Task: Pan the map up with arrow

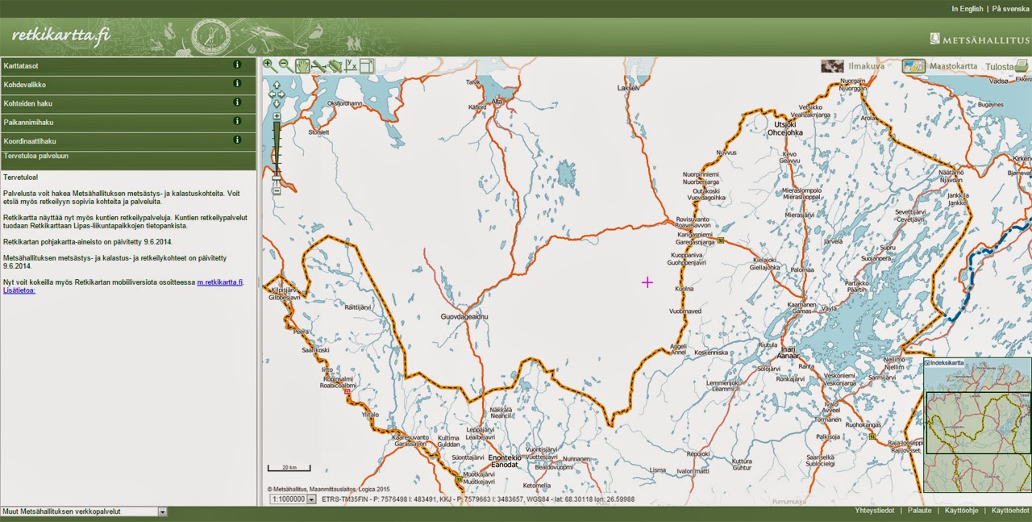Action: tap(277, 85)
